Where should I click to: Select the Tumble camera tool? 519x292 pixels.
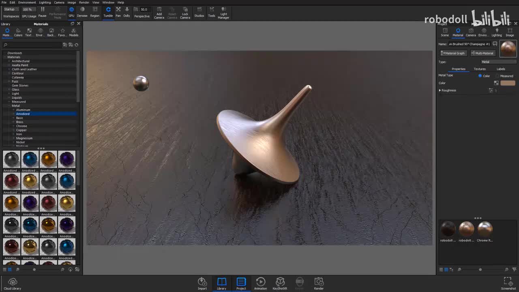pyautogui.click(x=108, y=12)
